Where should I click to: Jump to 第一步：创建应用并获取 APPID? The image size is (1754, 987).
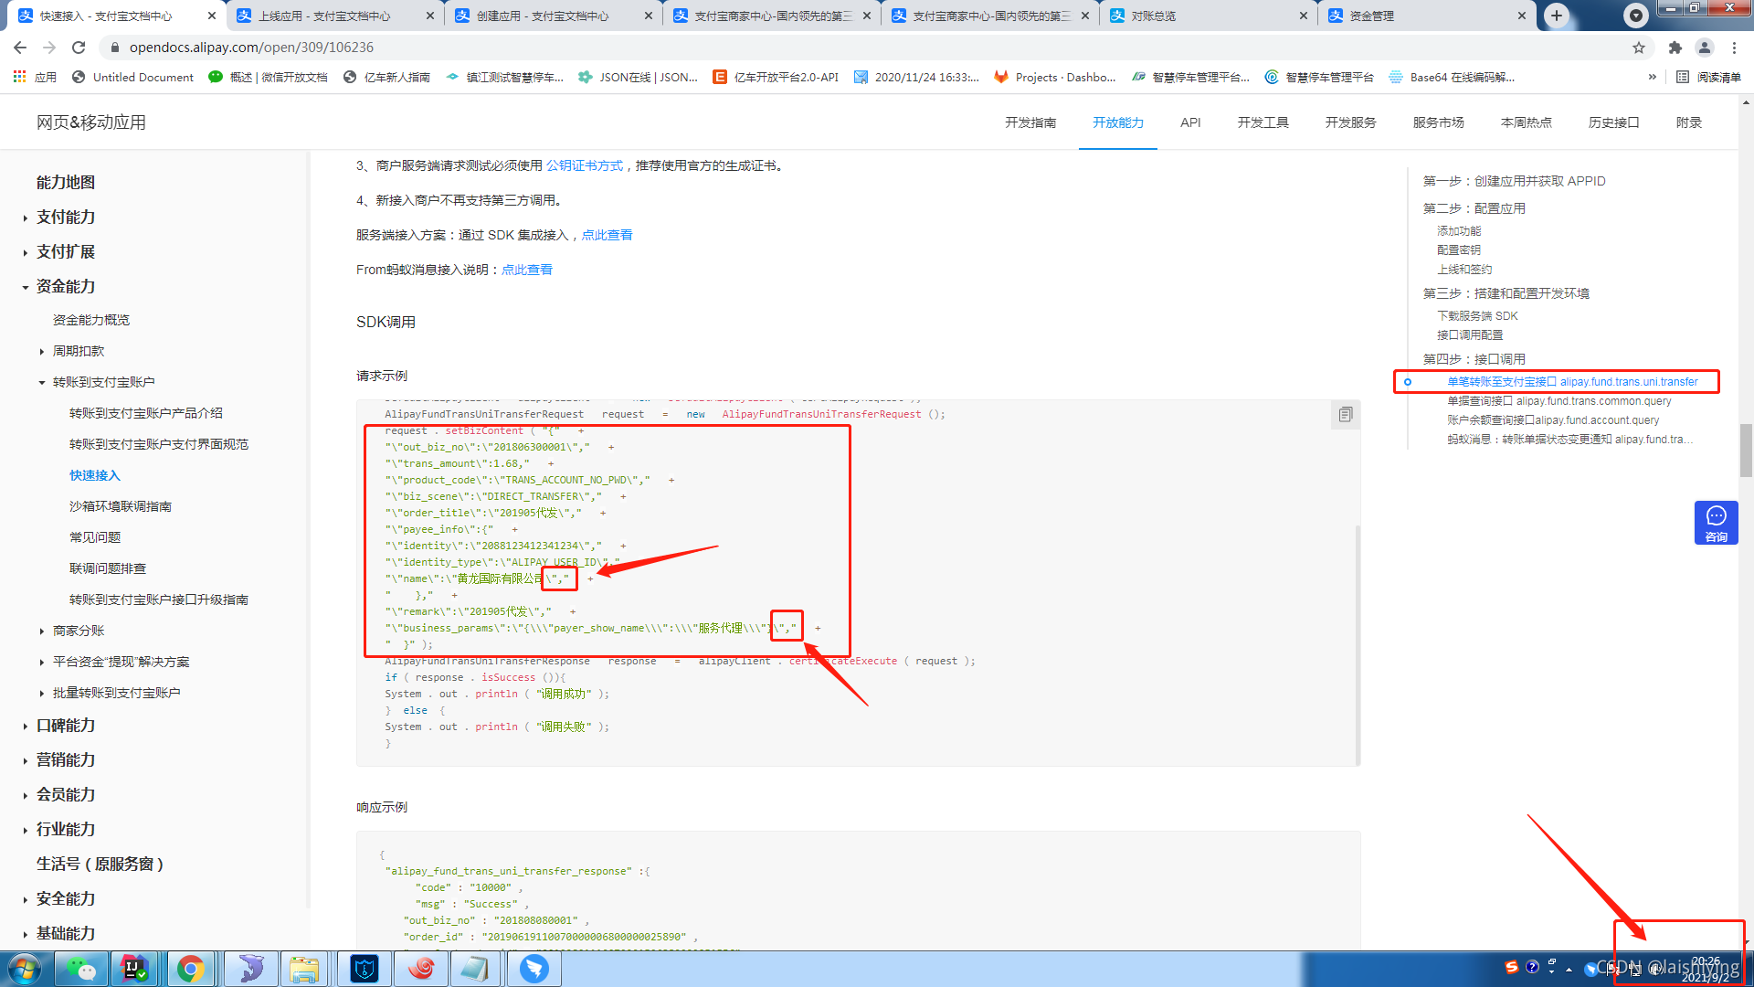(x=1514, y=181)
